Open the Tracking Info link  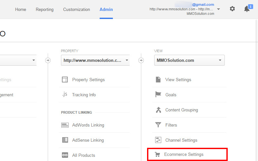tap(84, 95)
